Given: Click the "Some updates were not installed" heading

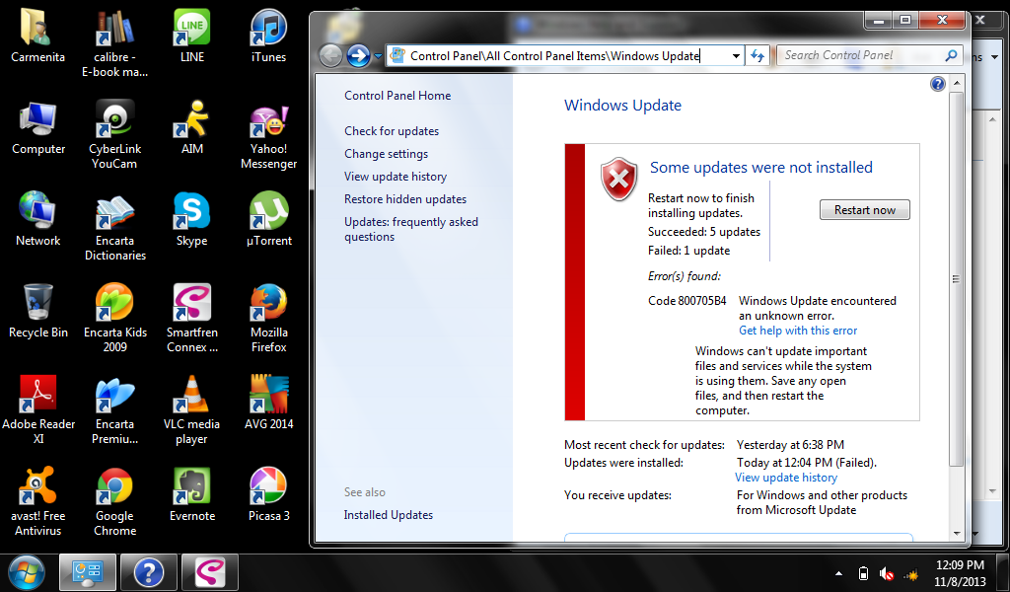Looking at the screenshot, I should click(x=760, y=168).
